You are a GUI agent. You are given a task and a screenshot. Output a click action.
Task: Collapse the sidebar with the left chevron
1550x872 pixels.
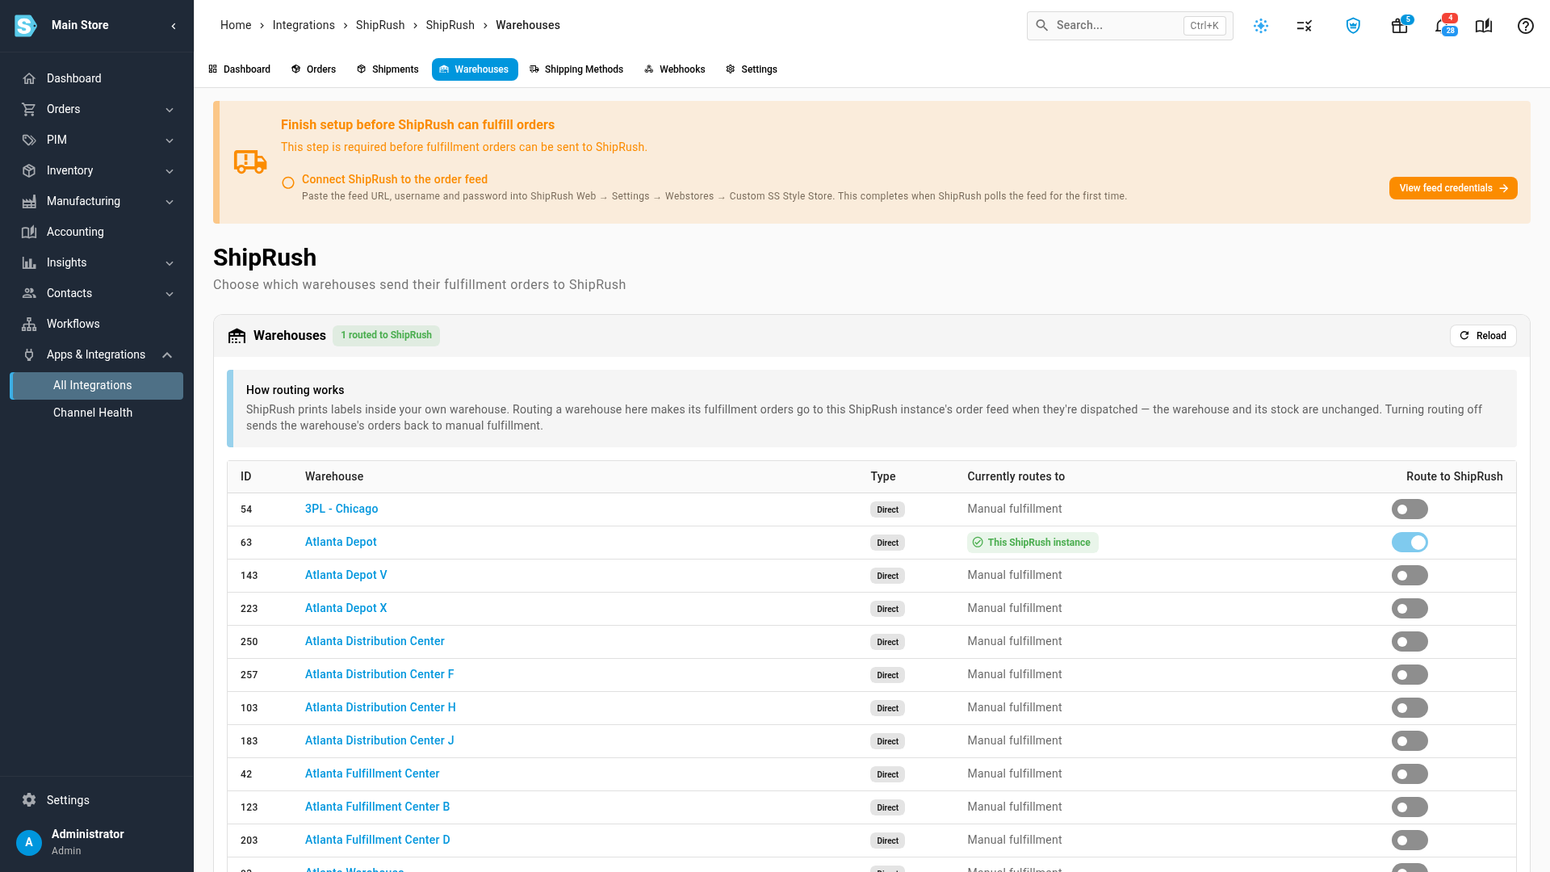click(174, 26)
